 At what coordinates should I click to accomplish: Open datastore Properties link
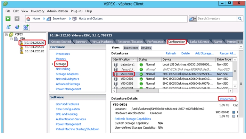pyautogui.click(x=227, y=99)
